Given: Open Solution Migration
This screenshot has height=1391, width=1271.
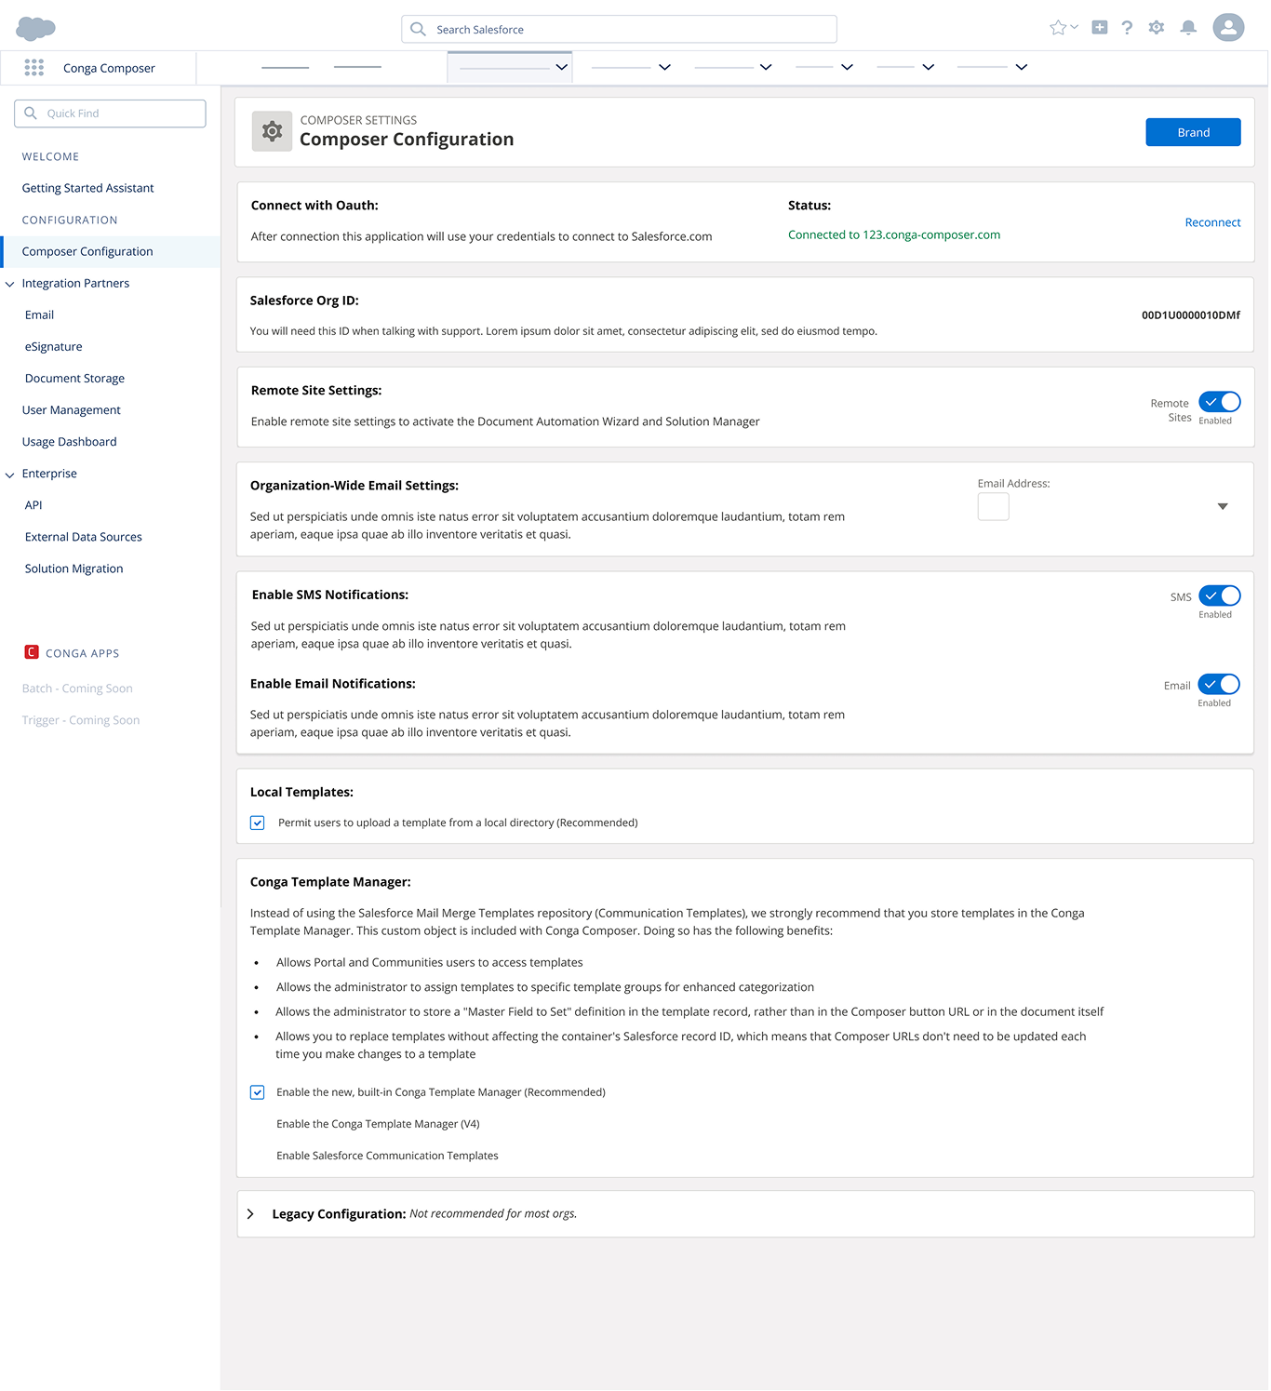Looking at the screenshot, I should pyautogui.click(x=74, y=568).
